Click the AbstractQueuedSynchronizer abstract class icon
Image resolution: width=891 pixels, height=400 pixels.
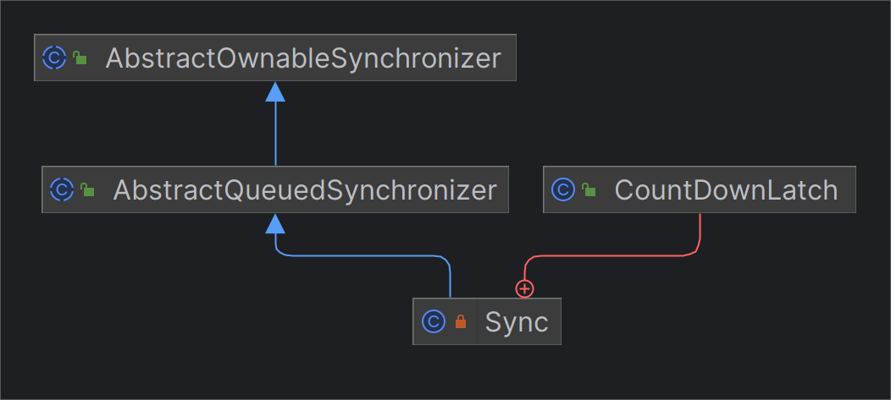point(62,189)
